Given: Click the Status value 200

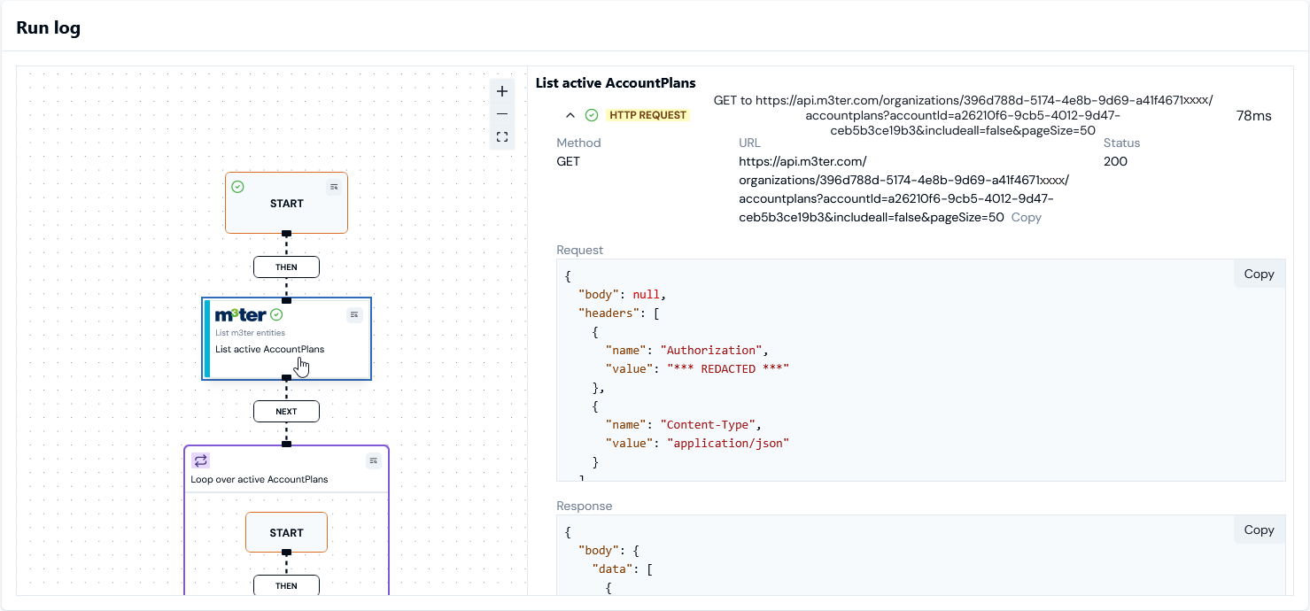Looking at the screenshot, I should point(1115,161).
